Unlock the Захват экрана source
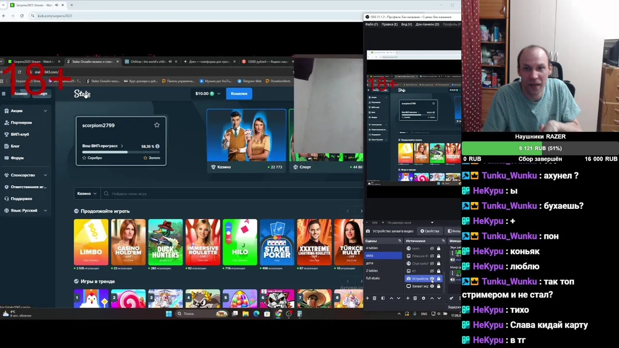The image size is (619, 348). (439, 286)
